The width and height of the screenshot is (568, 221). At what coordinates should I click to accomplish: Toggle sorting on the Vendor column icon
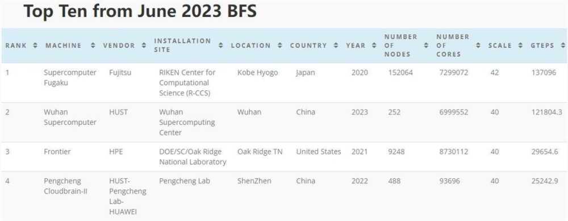(144, 45)
